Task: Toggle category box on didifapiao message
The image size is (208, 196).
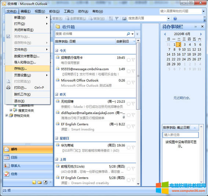Action: click(128, 115)
